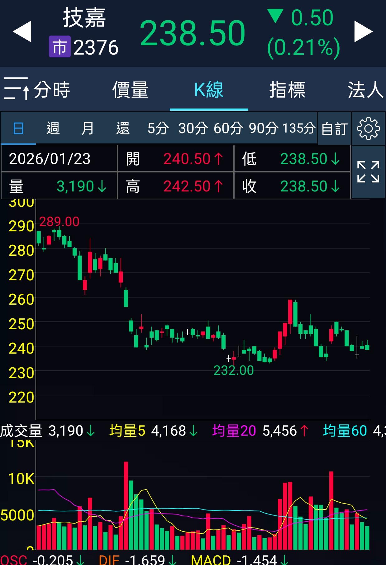Select the K線 tab
Image resolution: width=386 pixels, height=565 pixels.
pos(209,90)
